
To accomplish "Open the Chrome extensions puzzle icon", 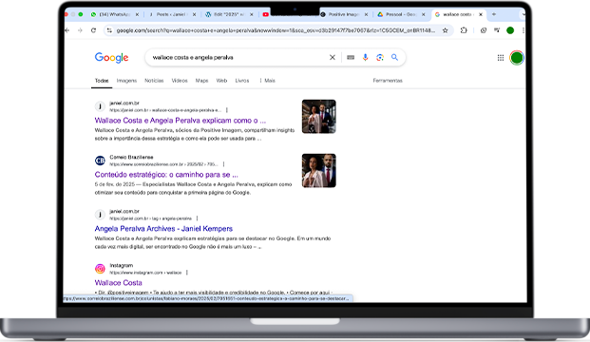I will point(464,30).
